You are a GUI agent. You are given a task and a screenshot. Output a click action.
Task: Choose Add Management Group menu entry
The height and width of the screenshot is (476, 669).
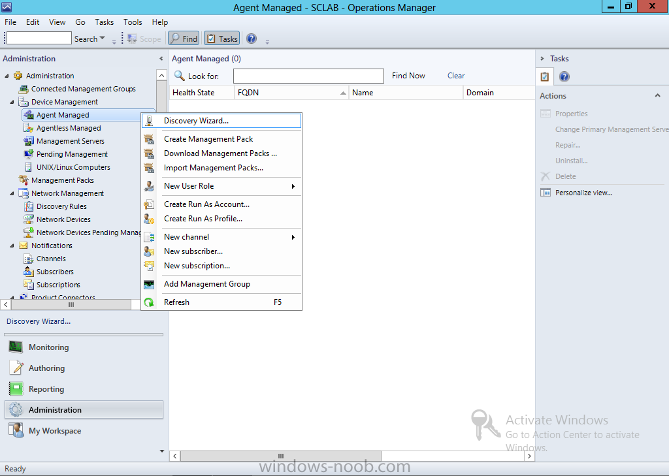[221, 284]
